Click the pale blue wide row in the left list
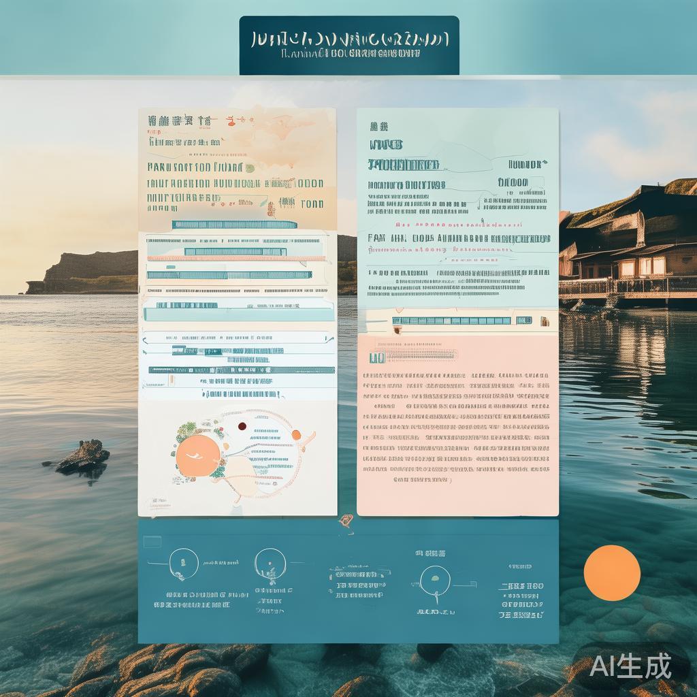This screenshot has width=697, height=697. point(240,314)
